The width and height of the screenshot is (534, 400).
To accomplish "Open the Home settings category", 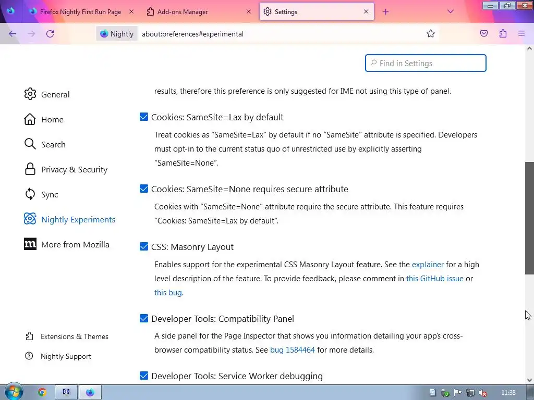I will click(52, 119).
